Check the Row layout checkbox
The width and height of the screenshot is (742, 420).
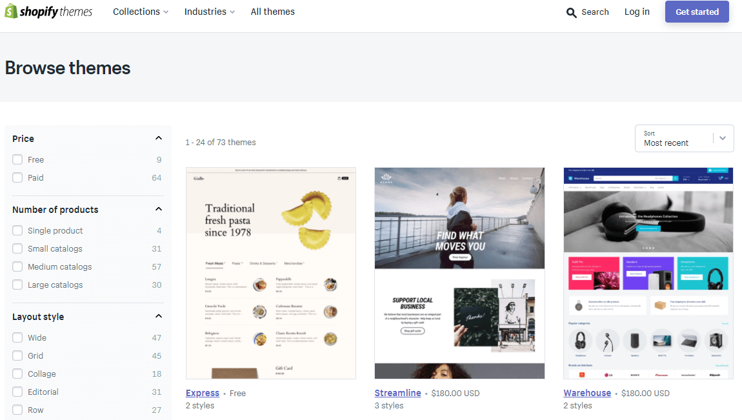[x=17, y=409]
